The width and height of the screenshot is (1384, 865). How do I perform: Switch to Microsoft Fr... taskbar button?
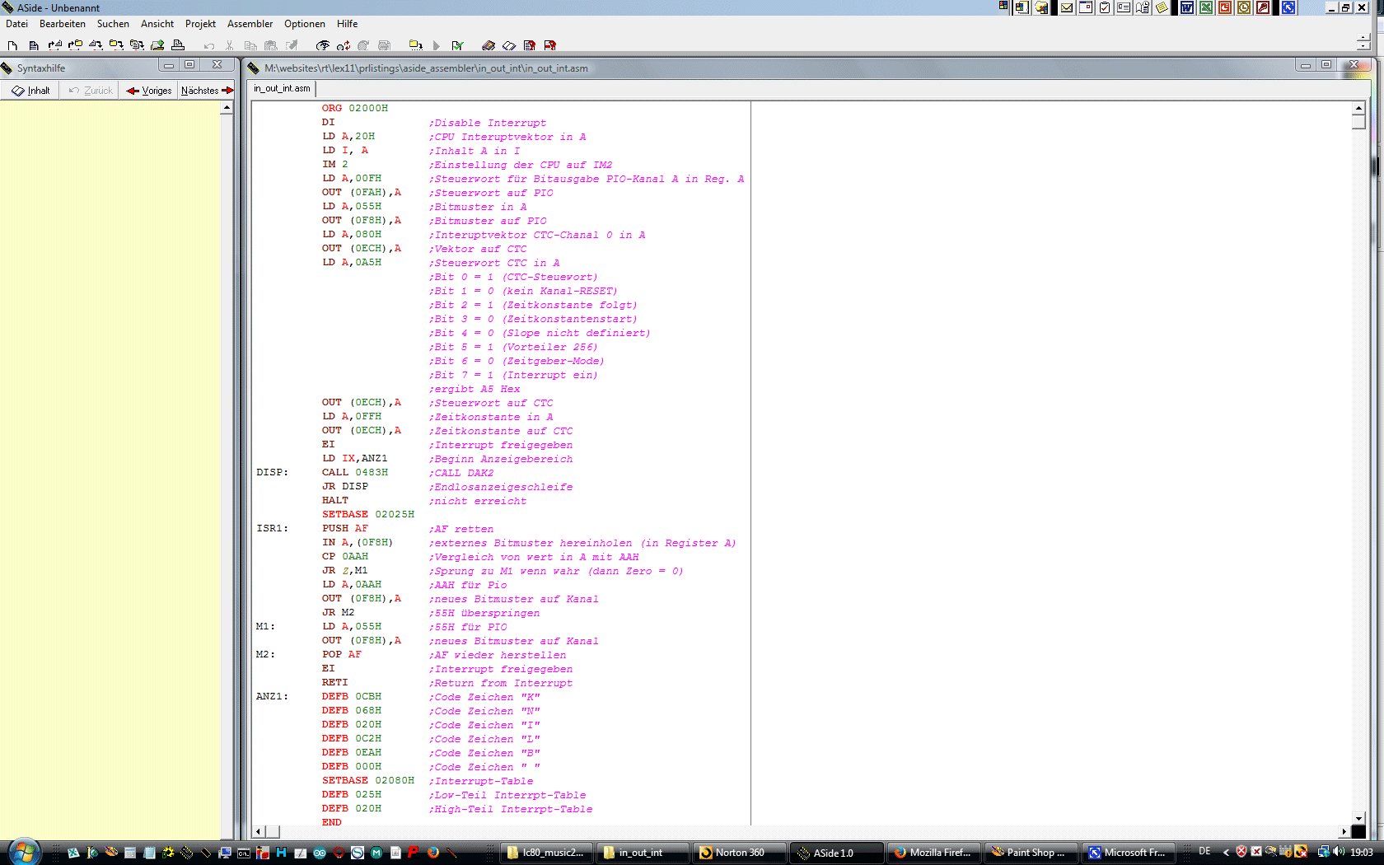pyautogui.click(x=1128, y=853)
